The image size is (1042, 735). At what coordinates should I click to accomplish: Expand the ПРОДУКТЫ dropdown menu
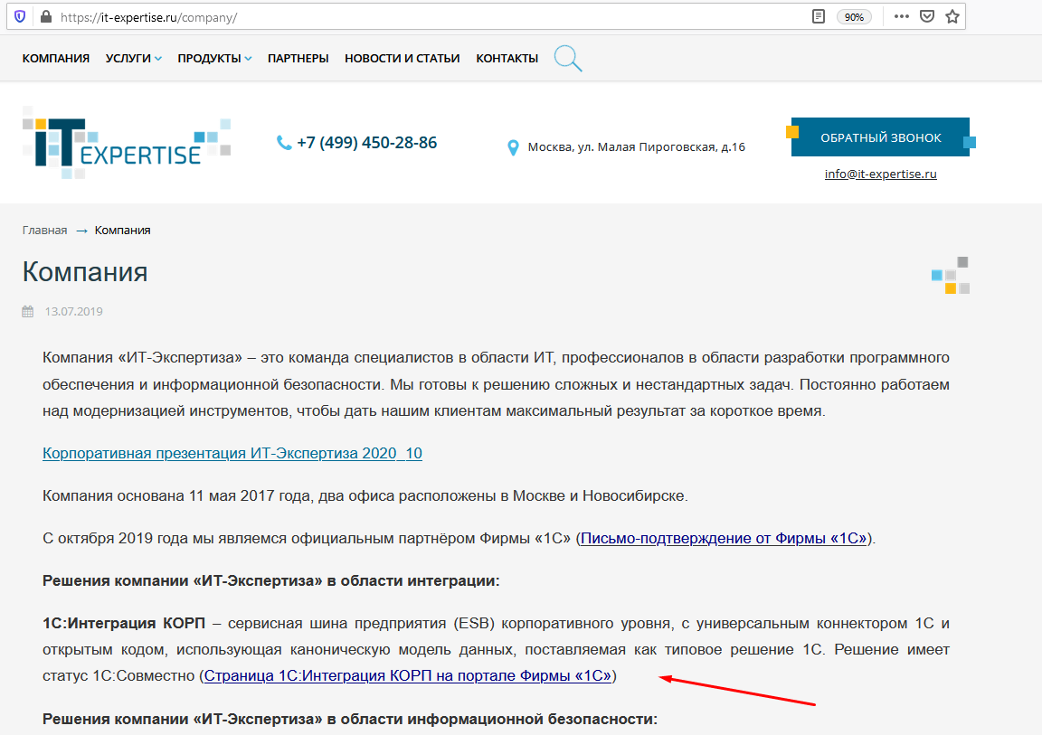[x=214, y=59]
